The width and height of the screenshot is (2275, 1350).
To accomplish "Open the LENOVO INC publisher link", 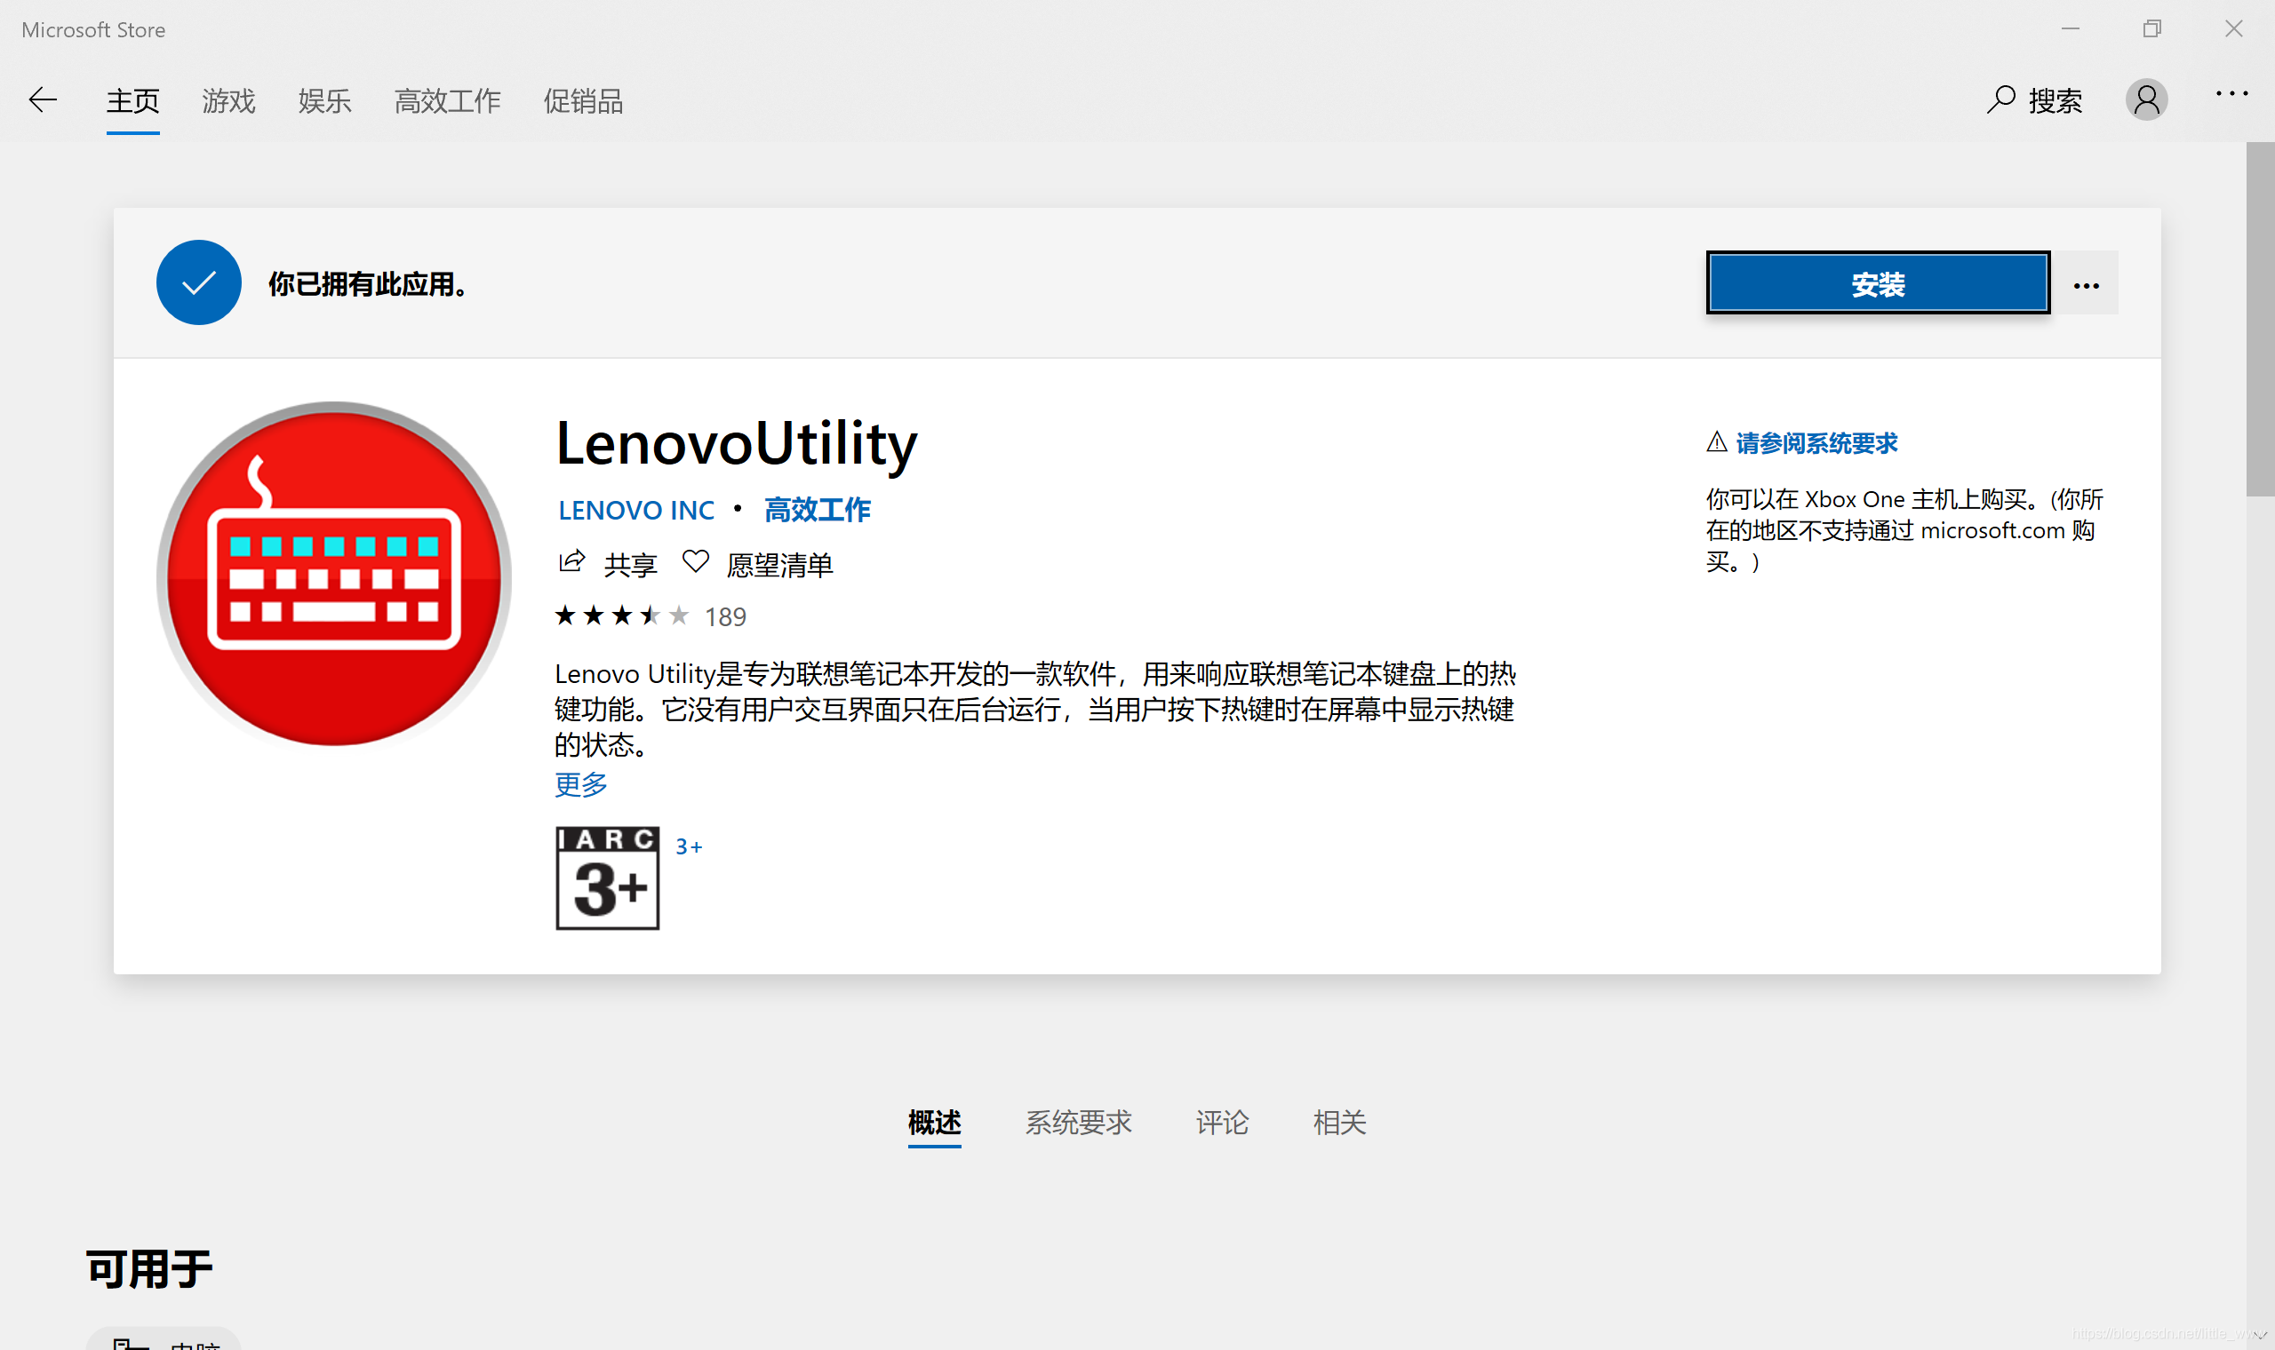I will click(x=636, y=511).
